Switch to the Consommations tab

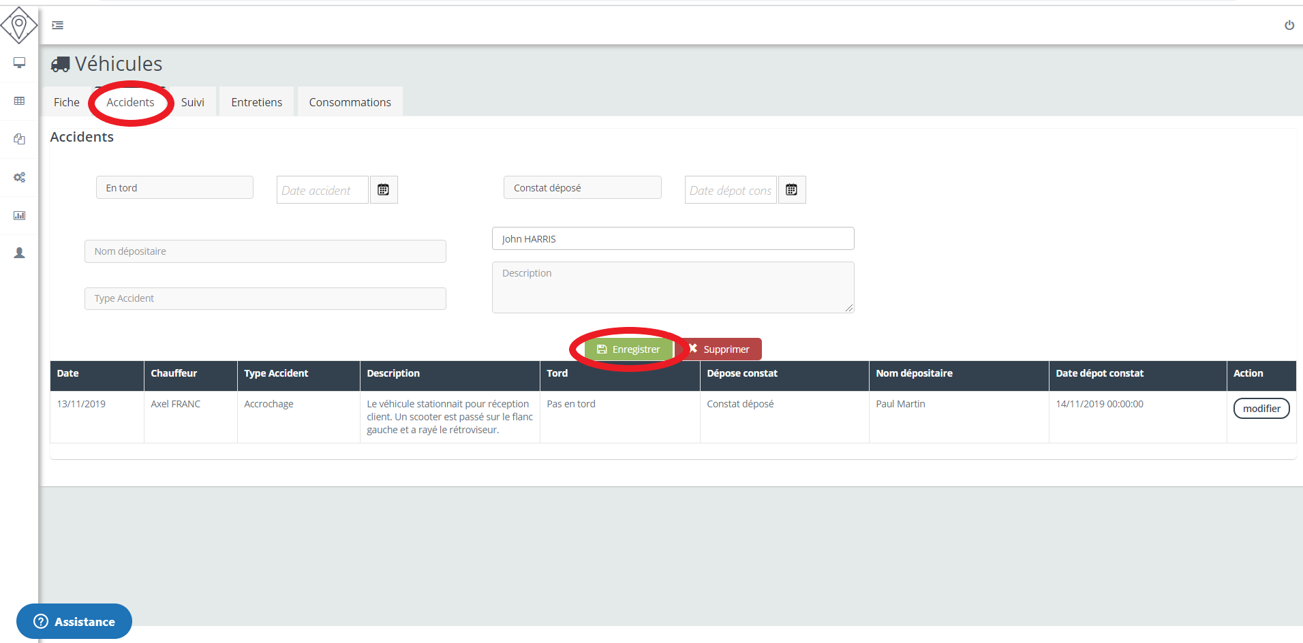pos(350,102)
